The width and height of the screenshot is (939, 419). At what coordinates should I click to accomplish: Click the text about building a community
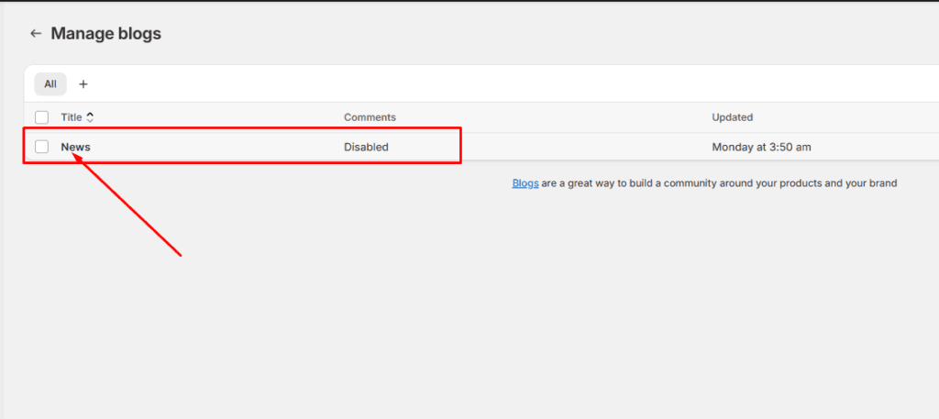point(719,183)
